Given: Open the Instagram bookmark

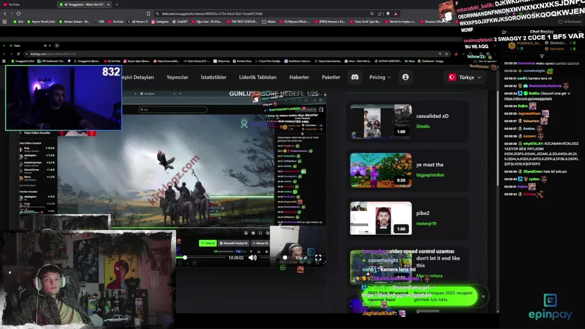Looking at the screenshot, I should (160, 21).
